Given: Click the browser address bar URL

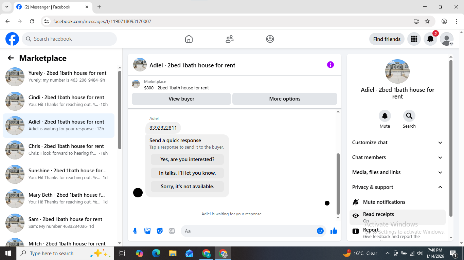Looking at the screenshot, I should pos(102,21).
